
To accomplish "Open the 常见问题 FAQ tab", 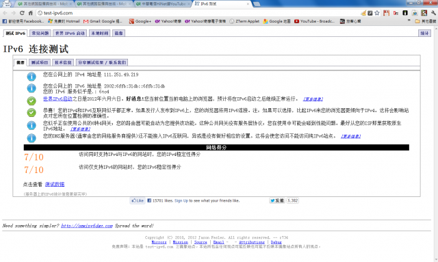I will pos(40,34).
